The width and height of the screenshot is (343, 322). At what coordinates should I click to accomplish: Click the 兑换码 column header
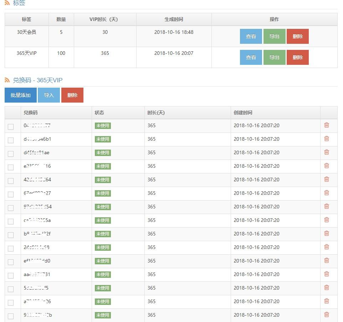pos(31,113)
